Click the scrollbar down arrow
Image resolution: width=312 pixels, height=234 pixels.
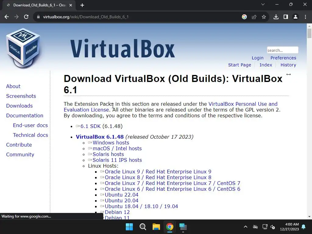click(309, 217)
